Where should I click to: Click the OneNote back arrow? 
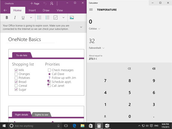point(5,10)
